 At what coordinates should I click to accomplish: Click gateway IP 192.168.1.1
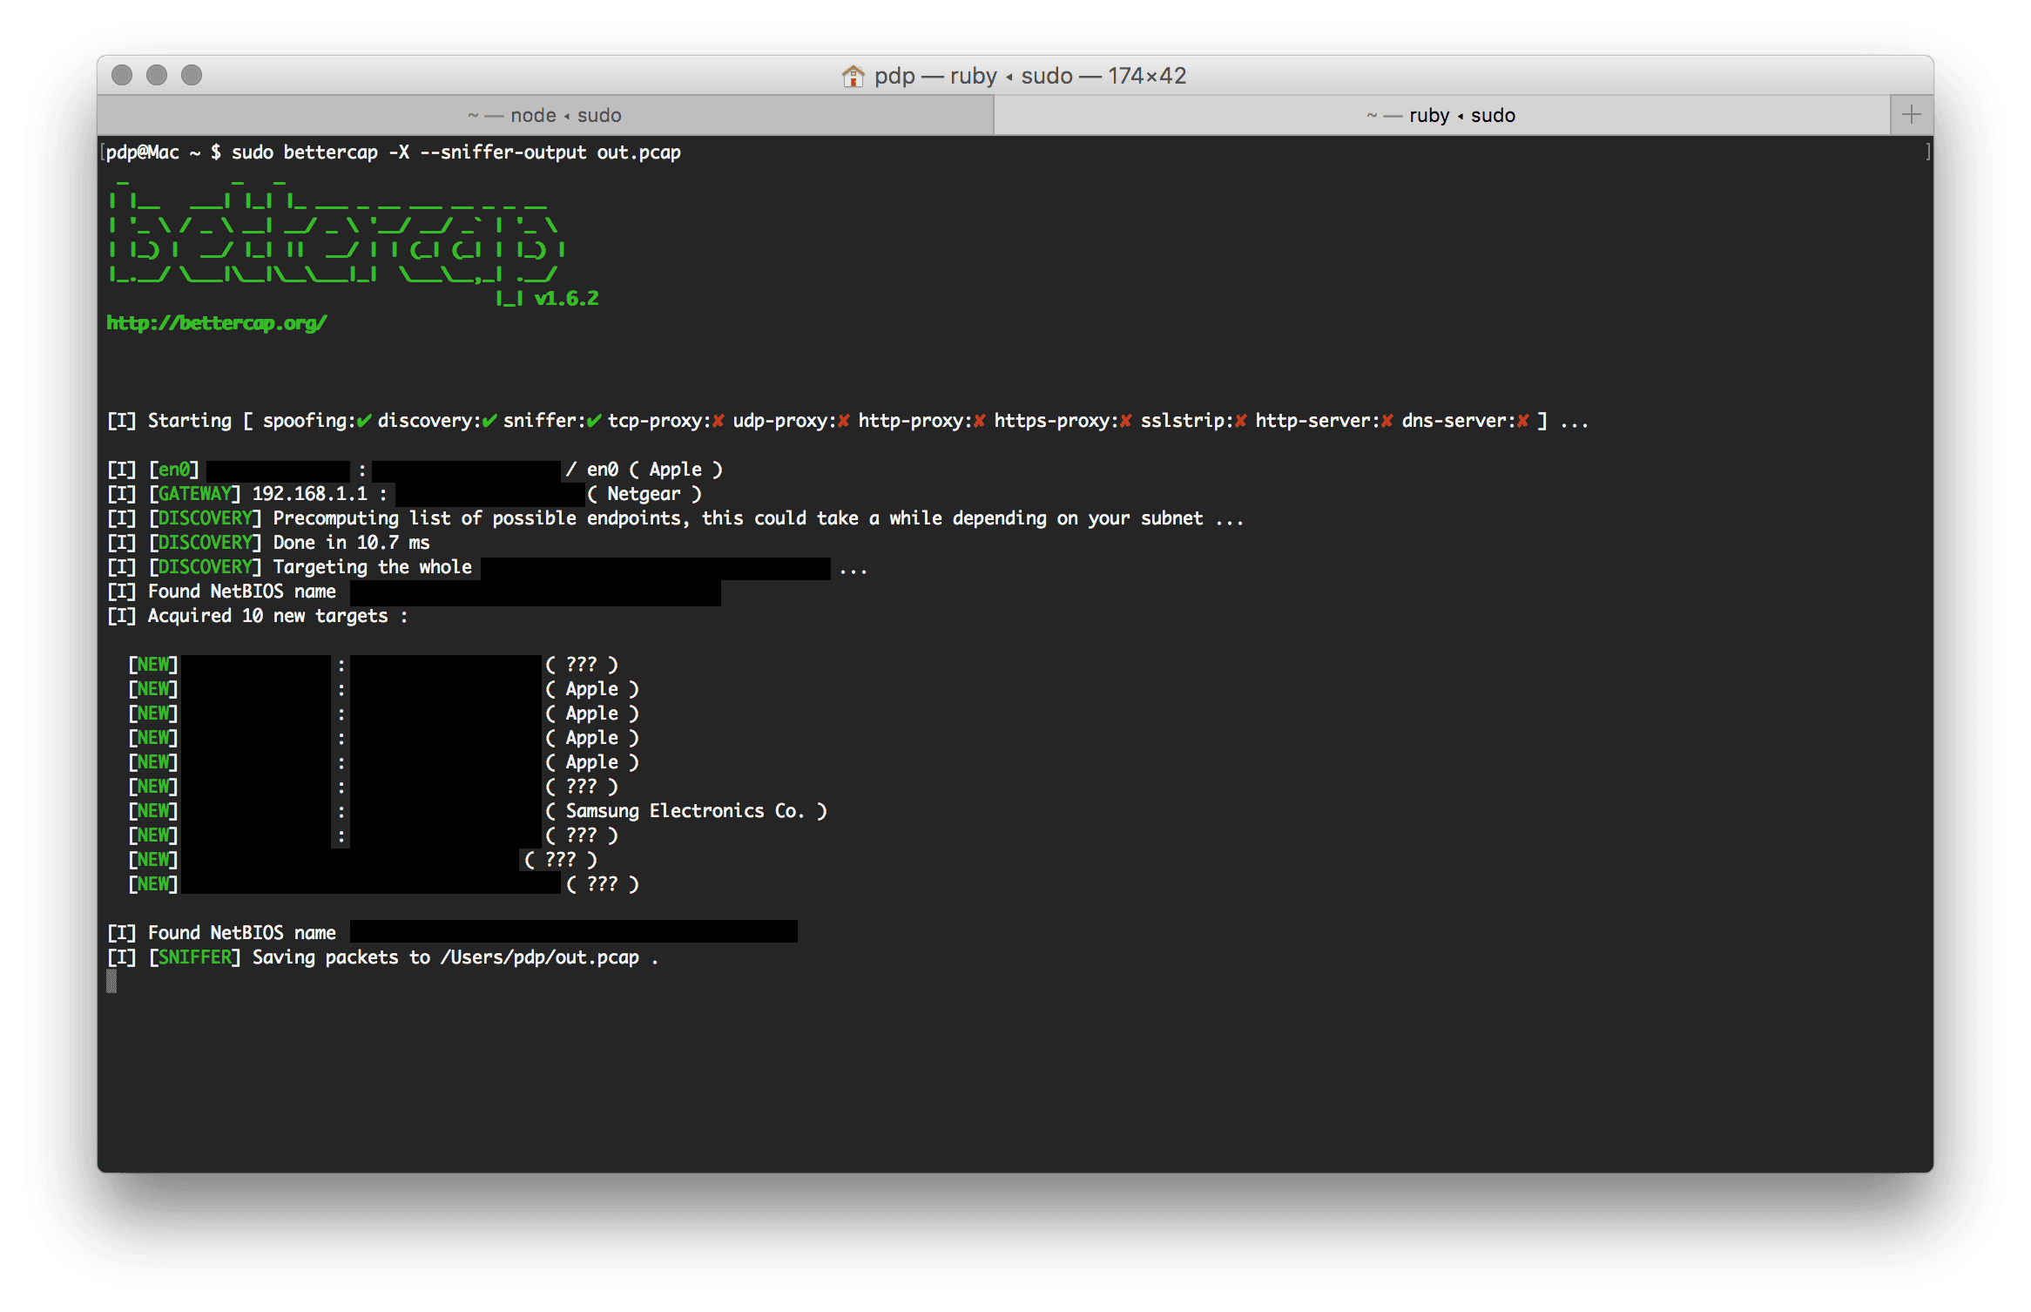coord(310,494)
